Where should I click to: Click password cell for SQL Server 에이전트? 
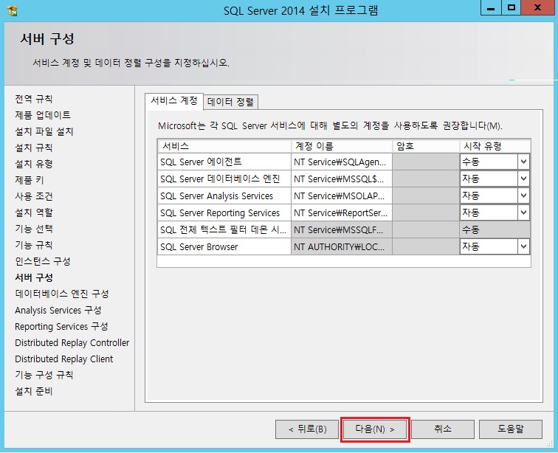[426, 162]
